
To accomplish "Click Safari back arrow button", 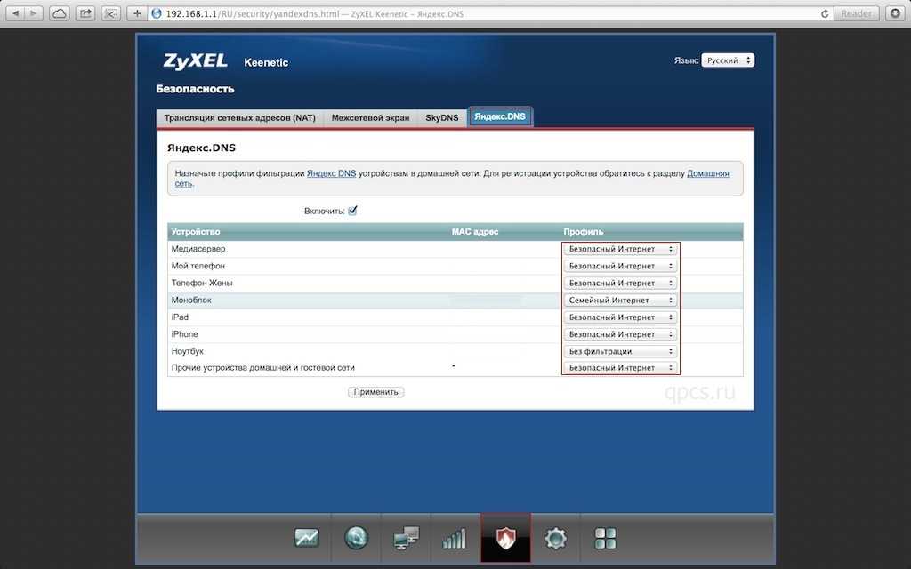I will click(x=15, y=13).
